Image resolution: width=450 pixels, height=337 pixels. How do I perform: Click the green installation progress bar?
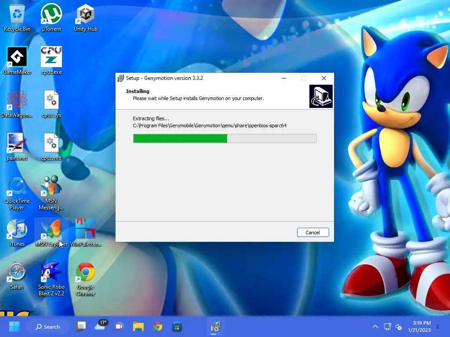pos(225,138)
